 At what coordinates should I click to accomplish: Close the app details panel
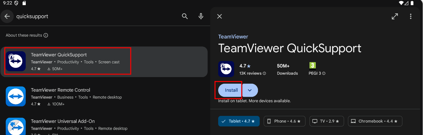point(219,16)
